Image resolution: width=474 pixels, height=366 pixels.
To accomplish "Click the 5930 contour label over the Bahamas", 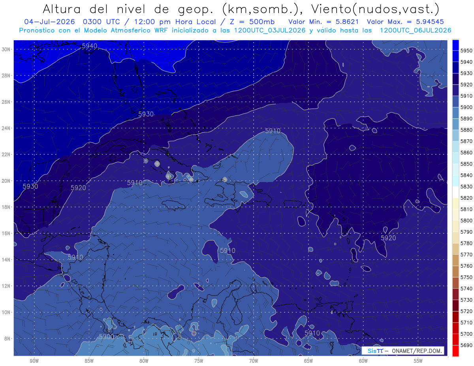I will pyautogui.click(x=146, y=114).
